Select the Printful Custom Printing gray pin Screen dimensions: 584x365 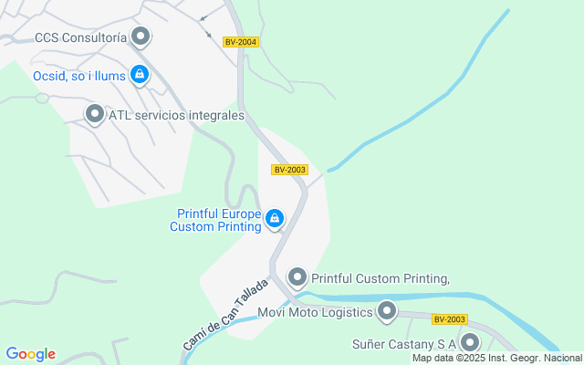[x=297, y=277]
